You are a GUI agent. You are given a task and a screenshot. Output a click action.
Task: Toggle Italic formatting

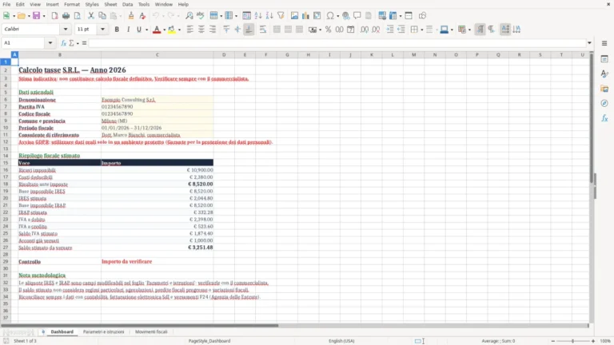[128, 30]
